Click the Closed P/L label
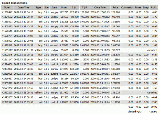160x114 pixels. click(135, 112)
